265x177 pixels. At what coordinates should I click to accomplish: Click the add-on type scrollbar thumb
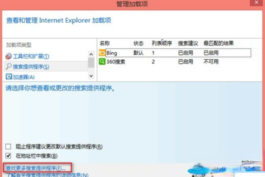[91, 63]
